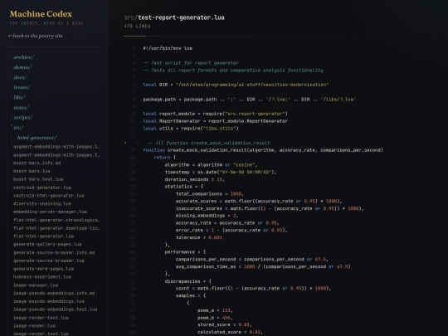Click the 'total_comparisons = 1000' line
This screenshot has height=336, width=448.
click(x=210, y=193)
